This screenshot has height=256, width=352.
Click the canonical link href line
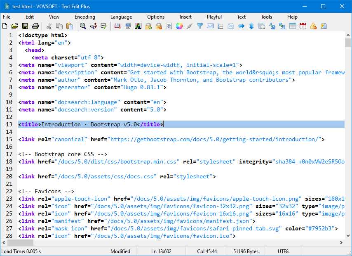pos(171,139)
